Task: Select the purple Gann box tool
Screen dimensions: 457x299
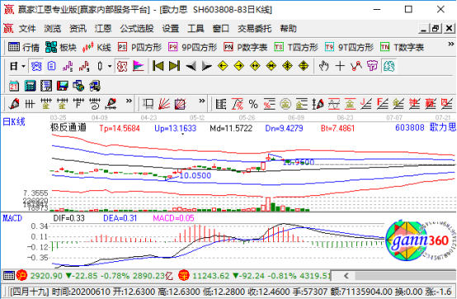Action: 180,104
